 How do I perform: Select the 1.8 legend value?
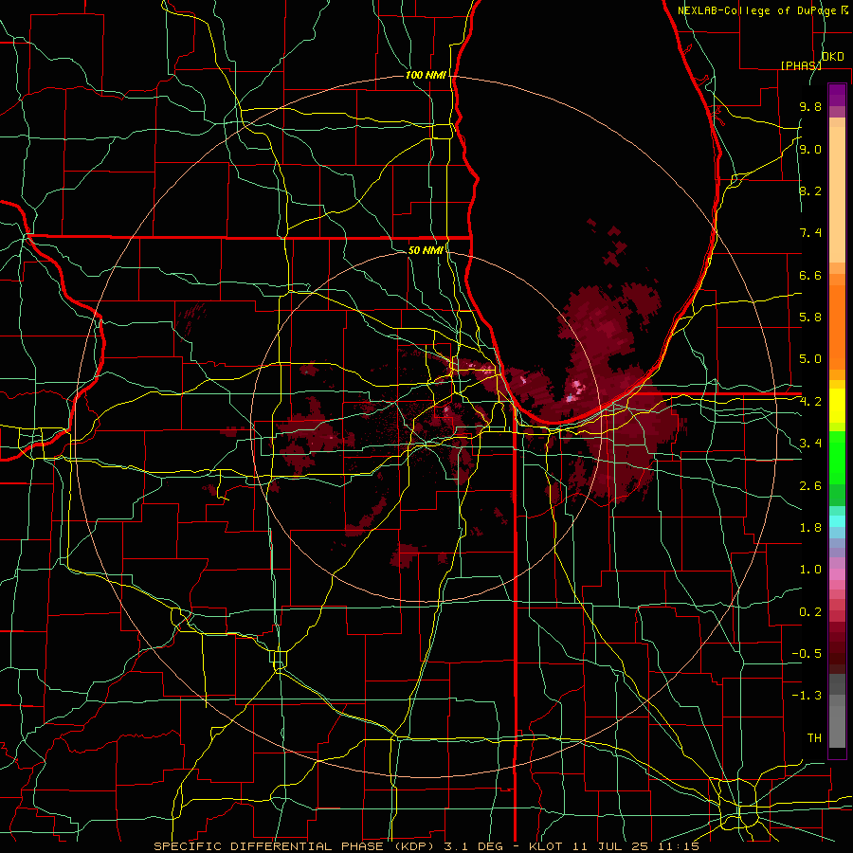click(x=810, y=528)
